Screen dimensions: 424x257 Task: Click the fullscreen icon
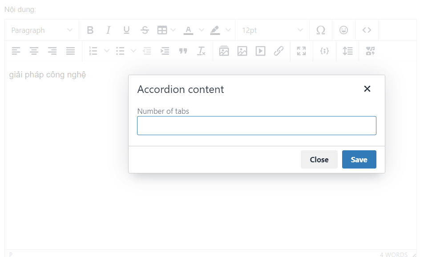(302, 51)
